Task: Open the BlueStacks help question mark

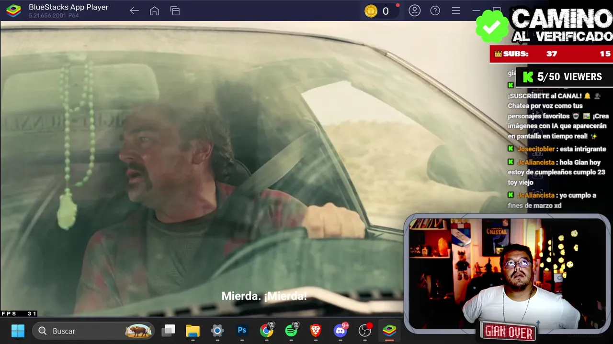Action: 435,11
